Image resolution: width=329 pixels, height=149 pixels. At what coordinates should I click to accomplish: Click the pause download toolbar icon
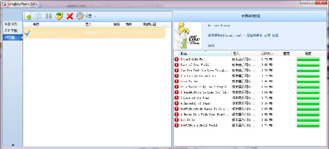point(49,16)
